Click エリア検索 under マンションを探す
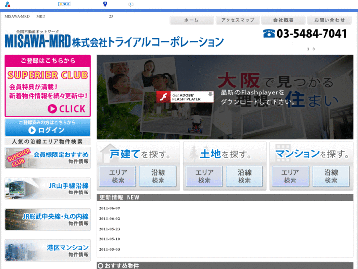The height and width of the screenshot is (269, 358). tap(291, 176)
